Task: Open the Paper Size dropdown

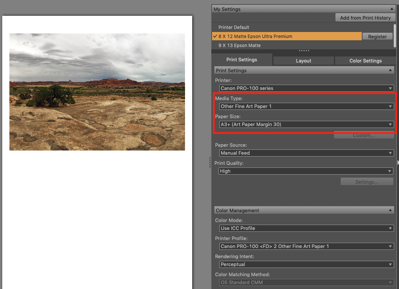Action: 306,125
